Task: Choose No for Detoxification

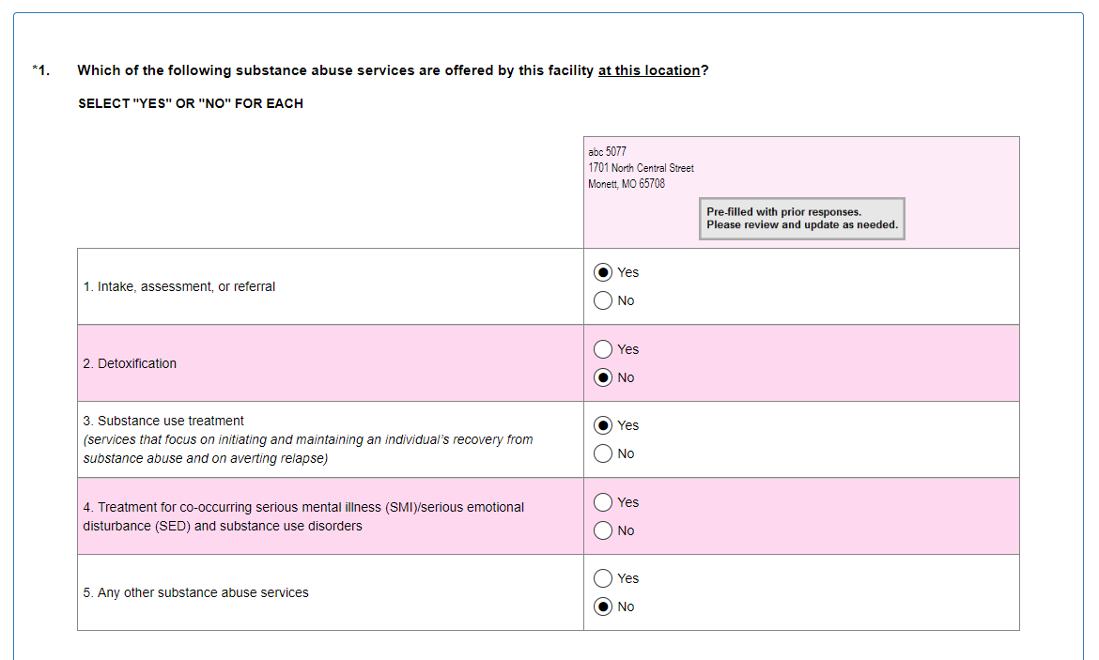Action: [x=603, y=377]
